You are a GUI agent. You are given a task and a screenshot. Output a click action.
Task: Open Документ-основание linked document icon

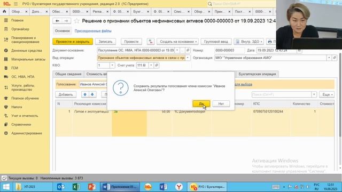pyautogui.click(x=188, y=50)
